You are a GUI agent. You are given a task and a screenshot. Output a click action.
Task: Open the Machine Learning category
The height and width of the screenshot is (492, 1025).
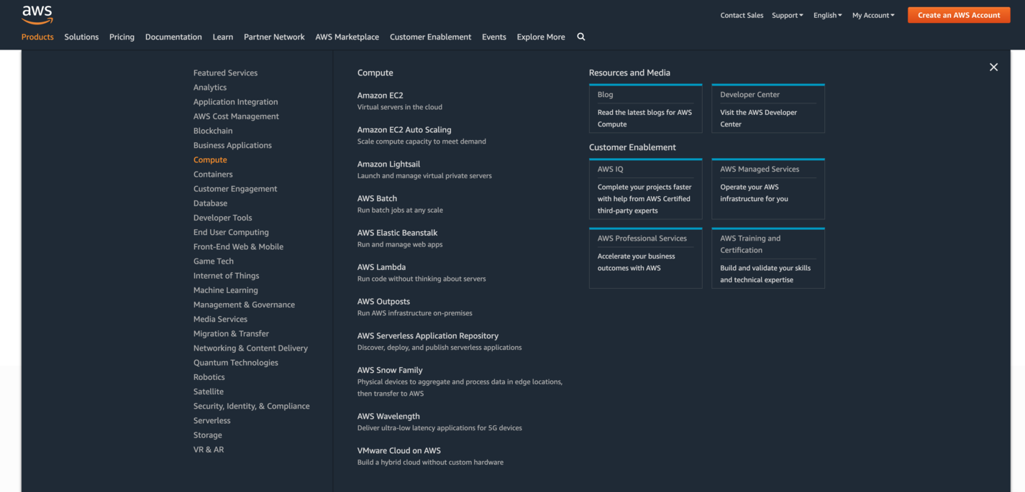click(x=225, y=289)
